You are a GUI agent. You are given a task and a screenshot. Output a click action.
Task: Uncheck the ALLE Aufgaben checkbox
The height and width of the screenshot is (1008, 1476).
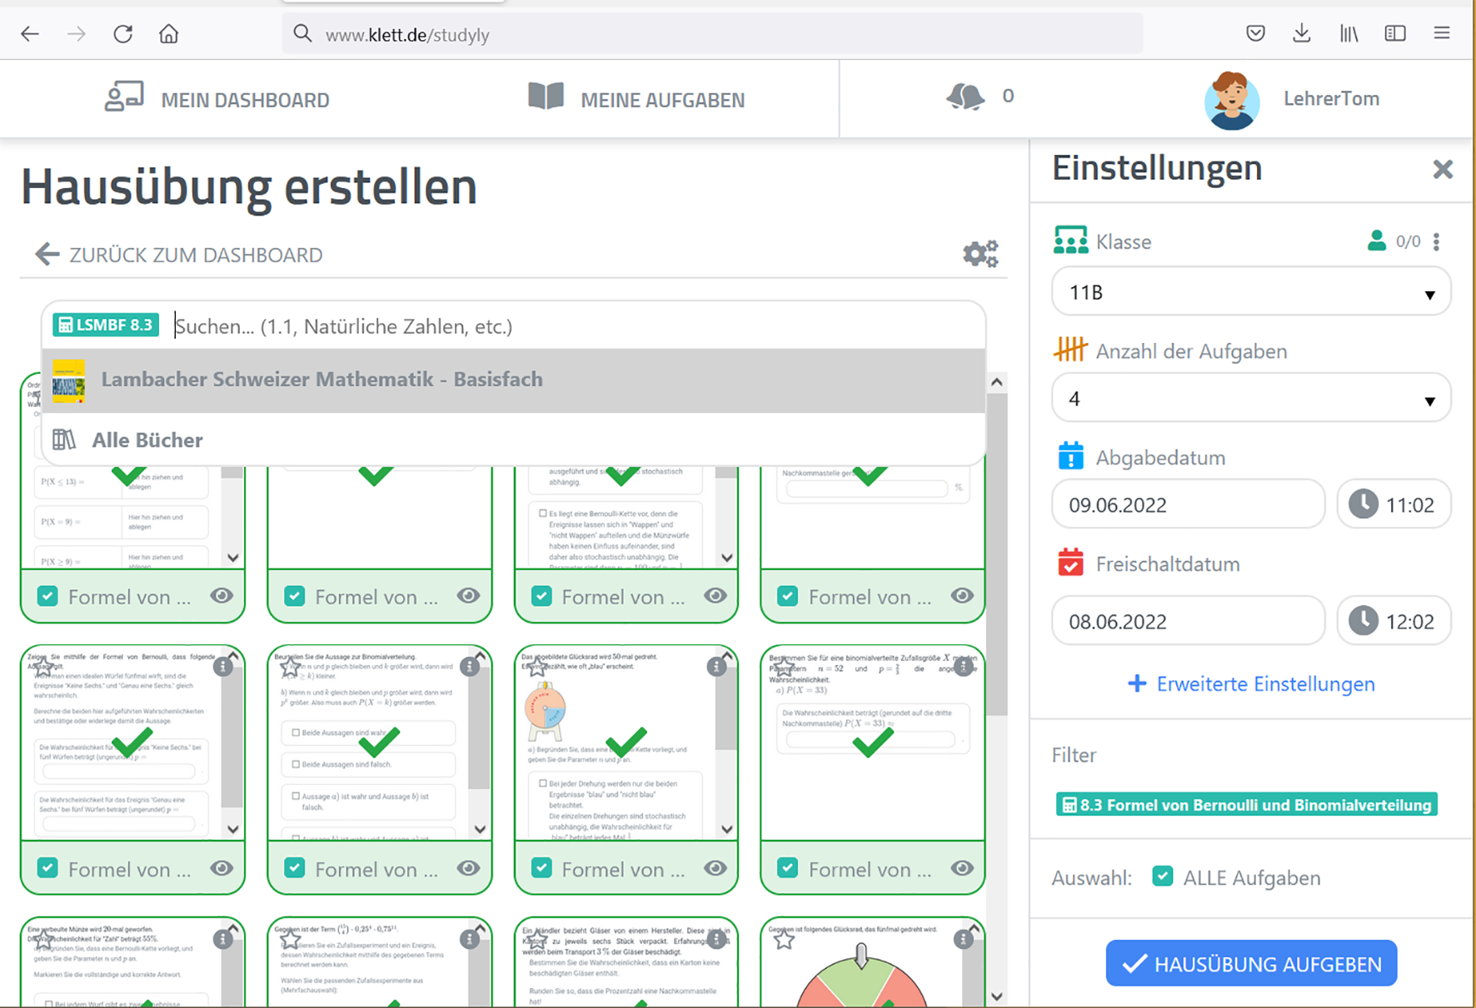1163,876
